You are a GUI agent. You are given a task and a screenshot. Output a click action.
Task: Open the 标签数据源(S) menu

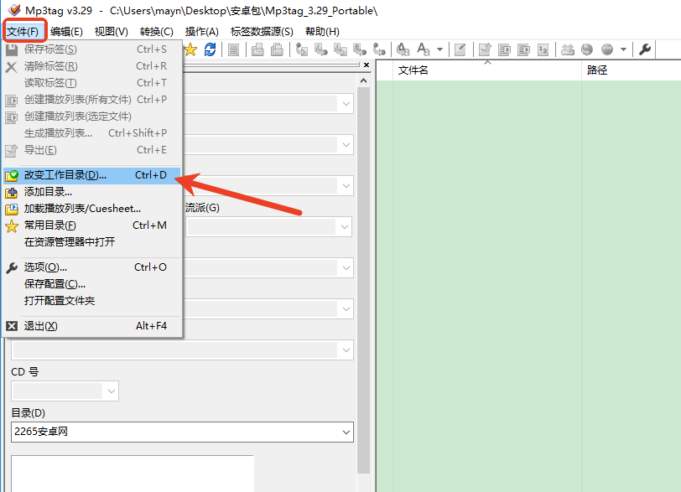click(262, 32)
